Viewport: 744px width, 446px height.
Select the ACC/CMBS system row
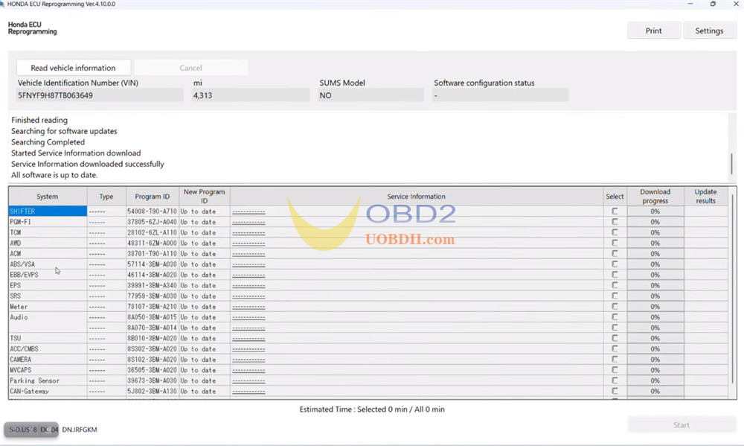click(48, 348)
